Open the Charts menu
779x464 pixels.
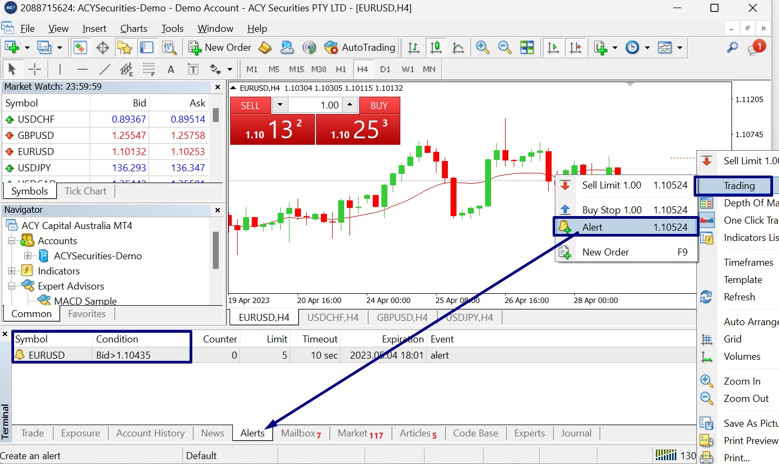(x=133, y=29)
